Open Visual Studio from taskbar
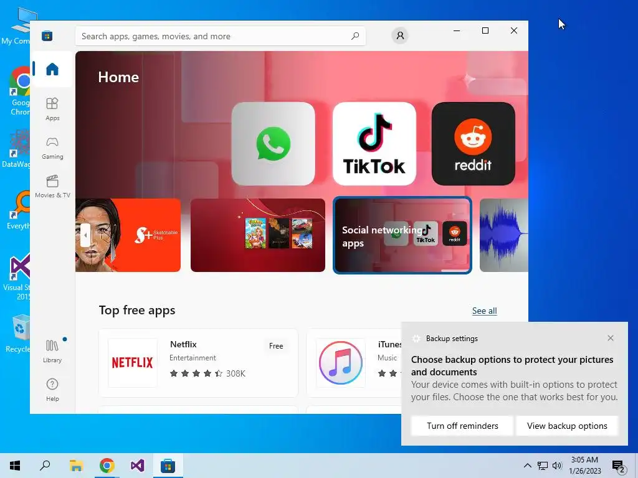638x478 pixels. [137, 466]
